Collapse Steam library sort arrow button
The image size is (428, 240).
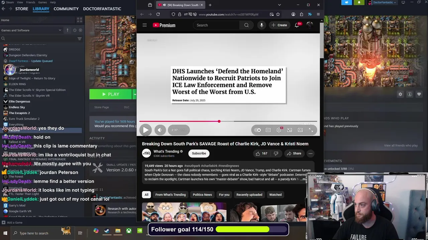67,30
